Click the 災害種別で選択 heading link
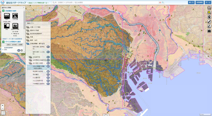 click(11, 11)
